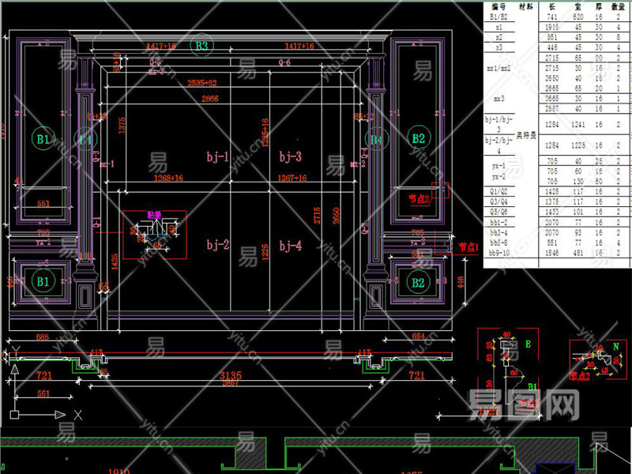Screen dimensions: 632x474
Task: Select the bj-3 panel label
Action: click(x=290, y=157)
